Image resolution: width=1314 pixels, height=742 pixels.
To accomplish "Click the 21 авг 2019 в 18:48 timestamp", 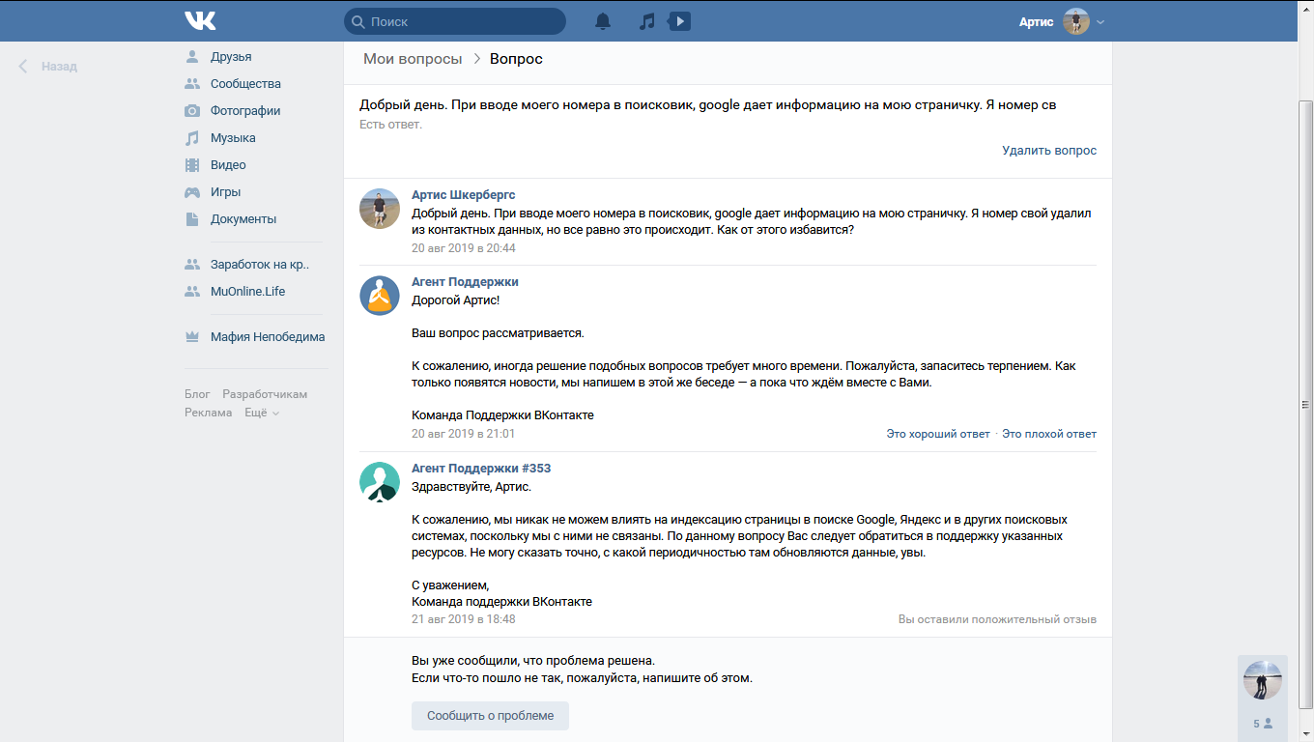I will pyautogui.click(x=464, y=619).
